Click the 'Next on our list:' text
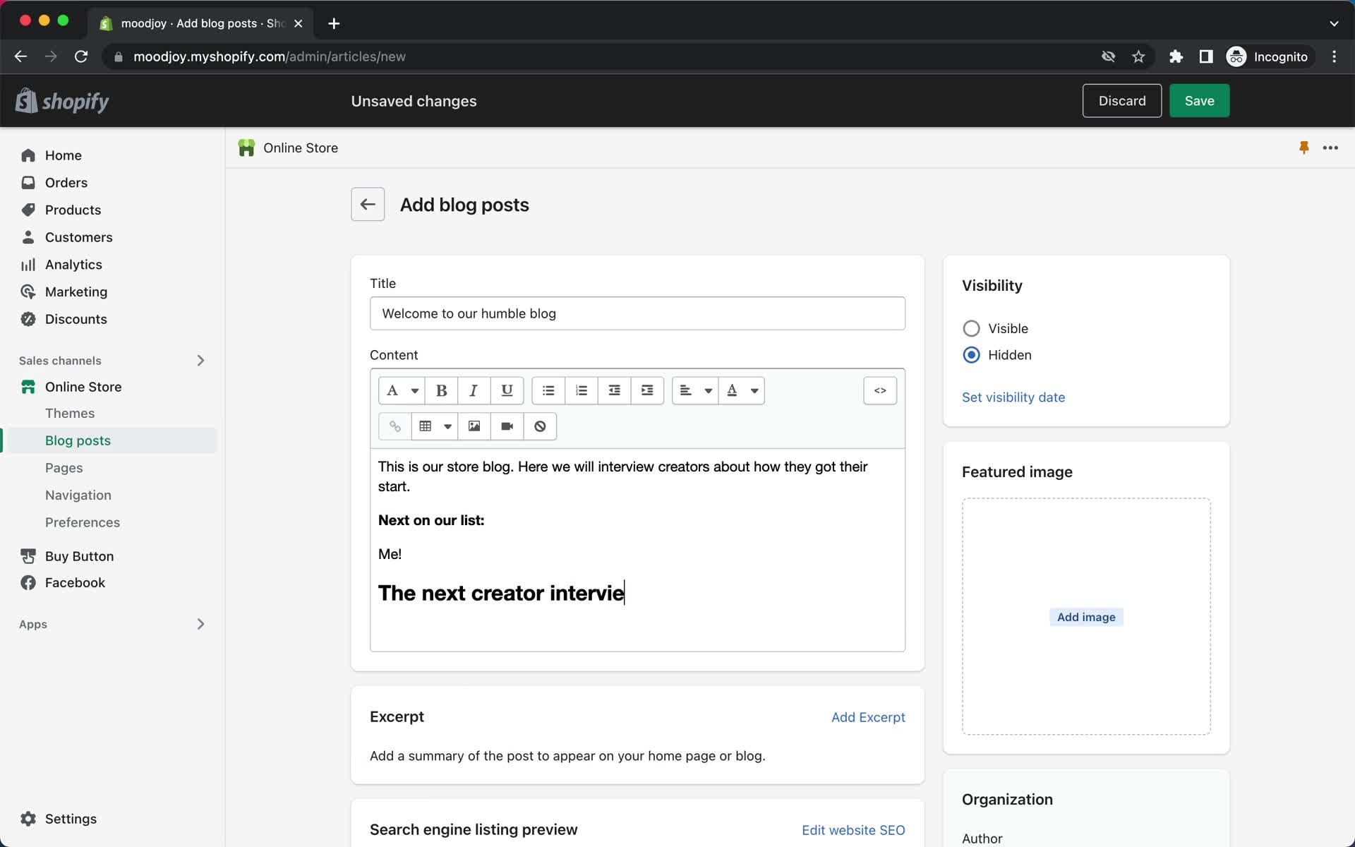The height and width of the screenshot is (847, 1355). point(431,520)
